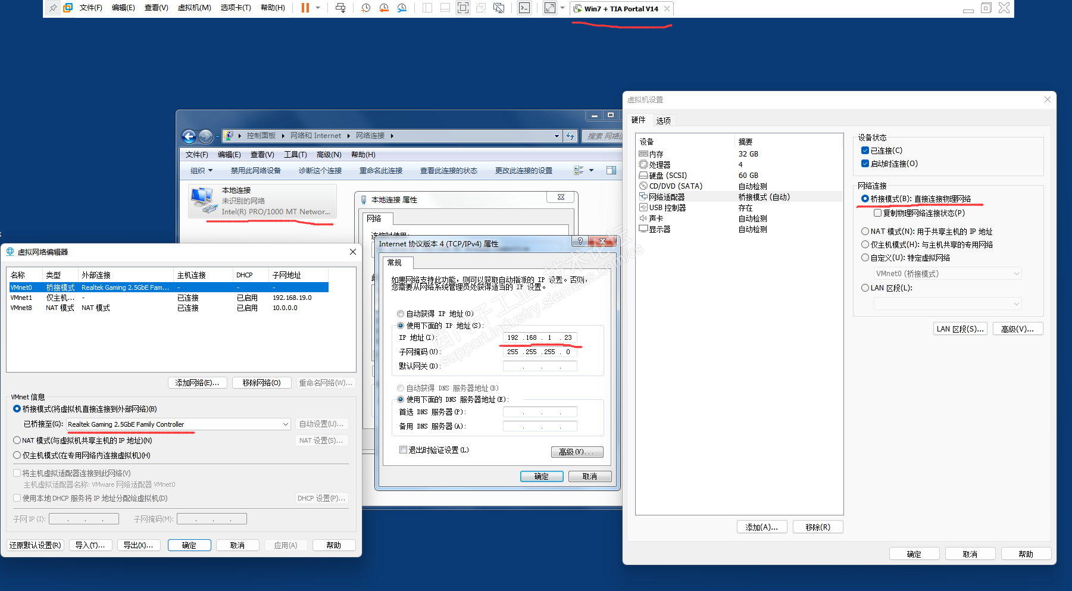Toggle the thumbnail bar layout icon
This screenshot has height=591, width=1072.
tap(445, 8)
